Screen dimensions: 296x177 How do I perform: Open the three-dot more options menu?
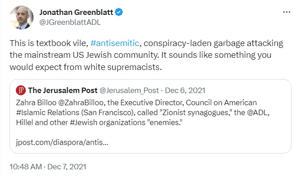(286, 12)
